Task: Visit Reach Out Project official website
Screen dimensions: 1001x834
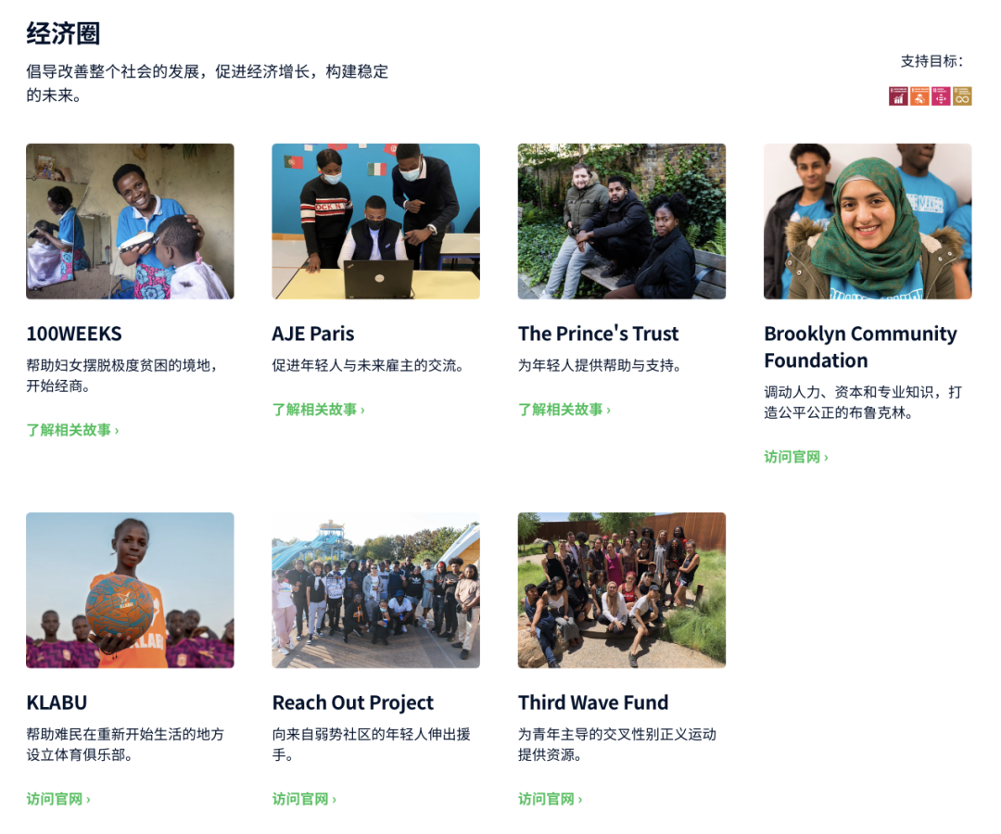Action: [304, 799]
